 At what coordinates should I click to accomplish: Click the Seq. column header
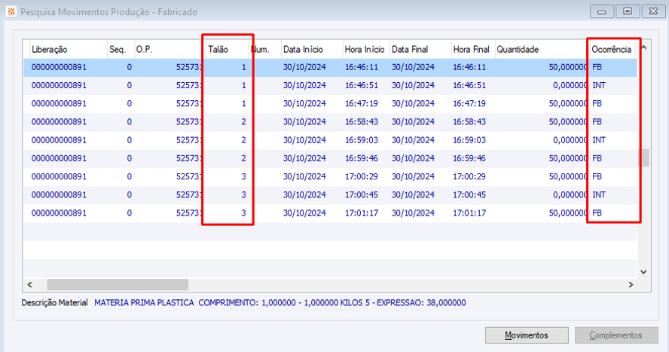click(121, 50)
